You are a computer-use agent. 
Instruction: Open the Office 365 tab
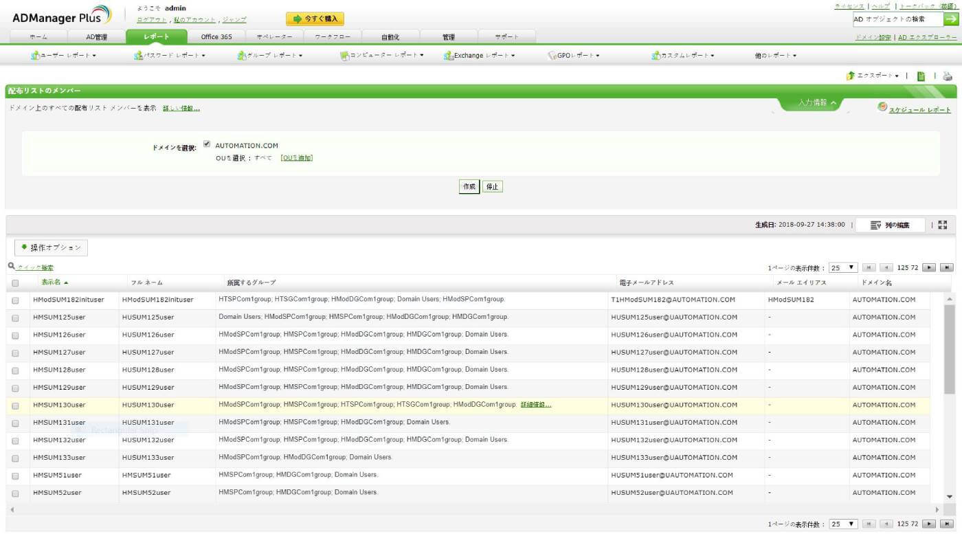coord(216,37)
